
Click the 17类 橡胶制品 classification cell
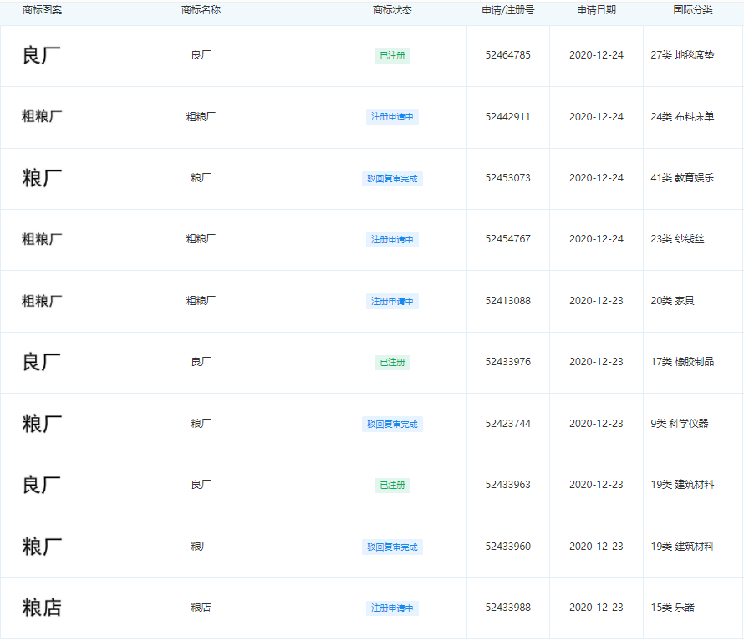(x=682, y=362)
